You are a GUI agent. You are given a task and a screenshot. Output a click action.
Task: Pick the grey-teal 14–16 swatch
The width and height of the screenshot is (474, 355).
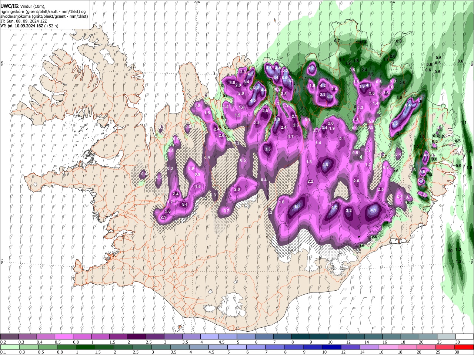[x=373, y=337]
